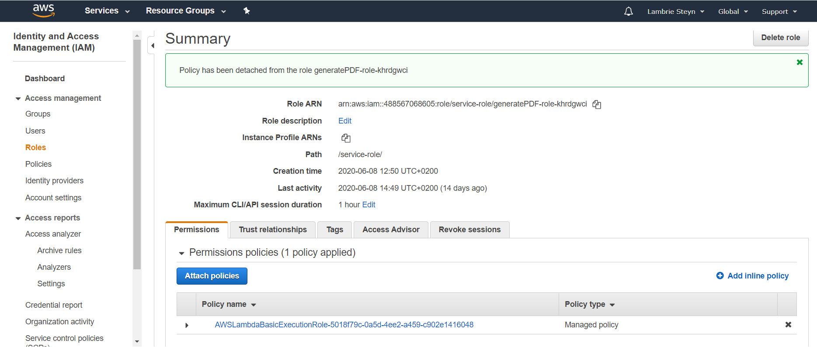Open Access analyzer Settings
The image size is (817, 347).
point(51,284)
